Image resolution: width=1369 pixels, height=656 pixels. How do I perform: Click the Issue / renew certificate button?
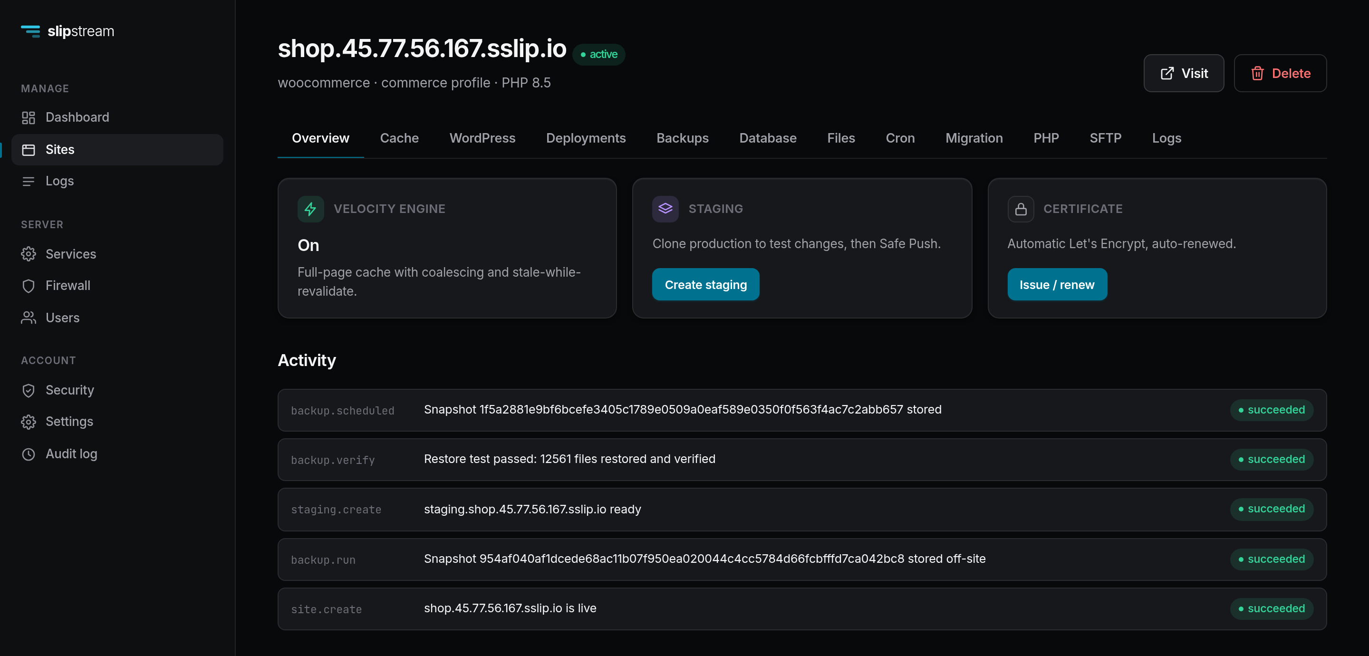tap(1057, 285)
